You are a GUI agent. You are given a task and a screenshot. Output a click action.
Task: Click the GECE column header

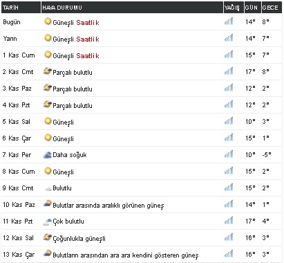pyautogui.click(x=272, y=8)
